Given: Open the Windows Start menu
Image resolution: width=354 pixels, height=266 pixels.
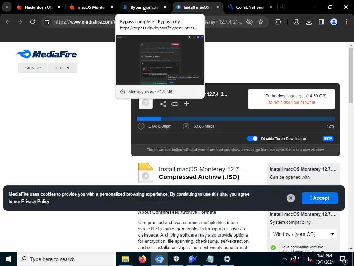Looking at the screenshot, I should (x=8, y=259).
